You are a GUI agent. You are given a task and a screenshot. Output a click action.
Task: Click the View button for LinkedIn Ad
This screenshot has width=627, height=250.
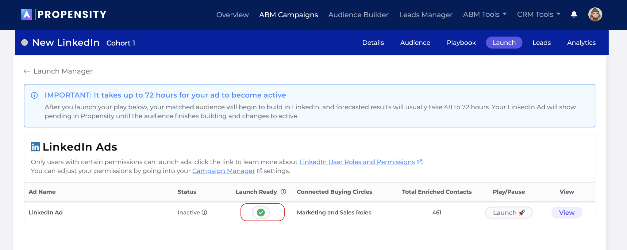coord(567,213)
